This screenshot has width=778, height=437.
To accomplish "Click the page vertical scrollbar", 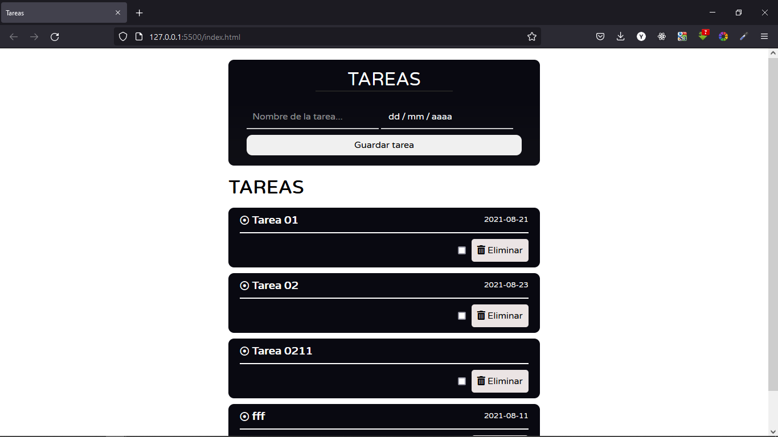I will coord(773,224).
